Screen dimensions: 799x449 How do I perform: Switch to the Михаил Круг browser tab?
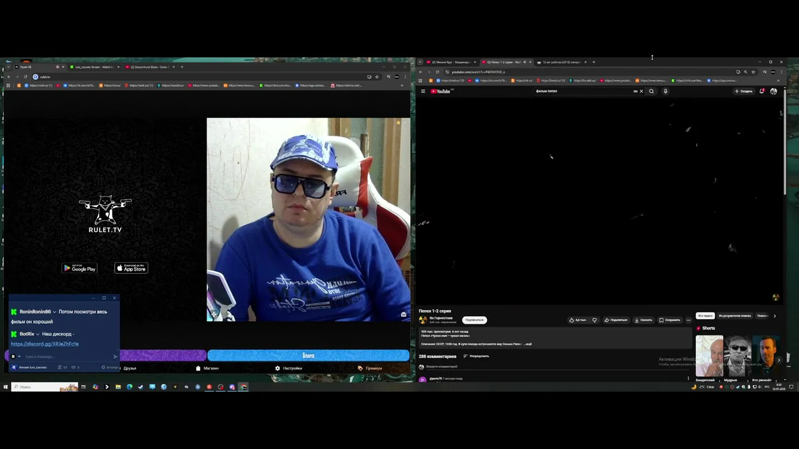point(451,62)
